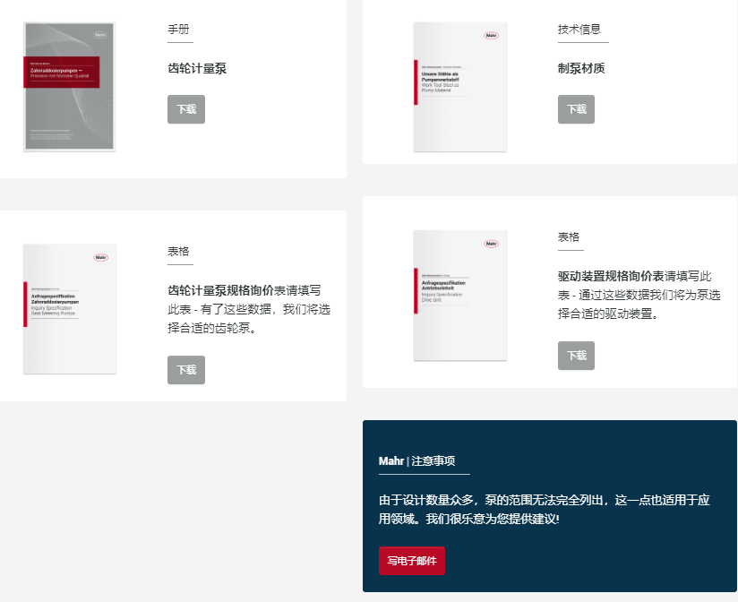Image resolution: width=738 pixels, height=602 pixels.
Task: Click the bold 驱动装置规格询价表 heading
Action: pos(611,276)
